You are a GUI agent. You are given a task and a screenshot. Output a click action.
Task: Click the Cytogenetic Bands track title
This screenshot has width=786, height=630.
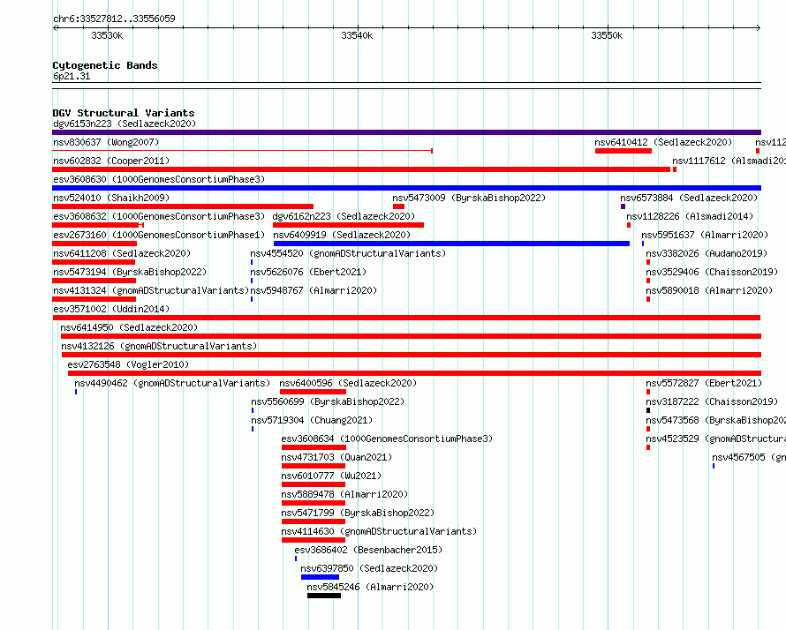(105, 65)
